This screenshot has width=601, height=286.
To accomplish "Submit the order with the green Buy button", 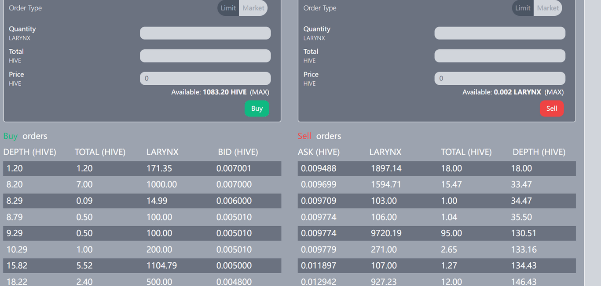I will pos(257,109).
